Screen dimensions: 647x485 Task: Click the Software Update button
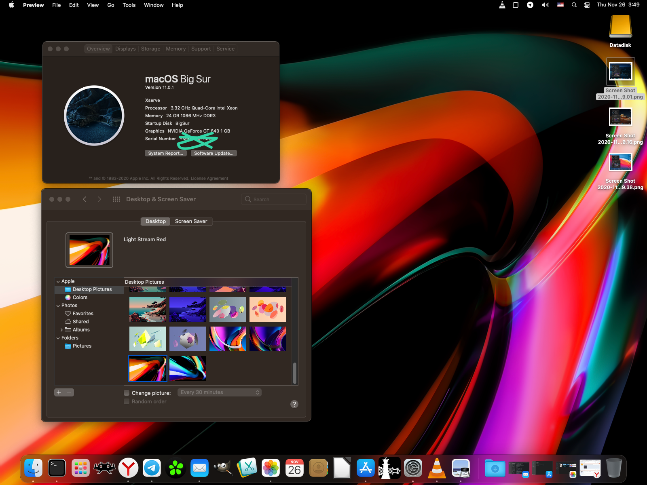pyautogui.click(x=214, y=153)
